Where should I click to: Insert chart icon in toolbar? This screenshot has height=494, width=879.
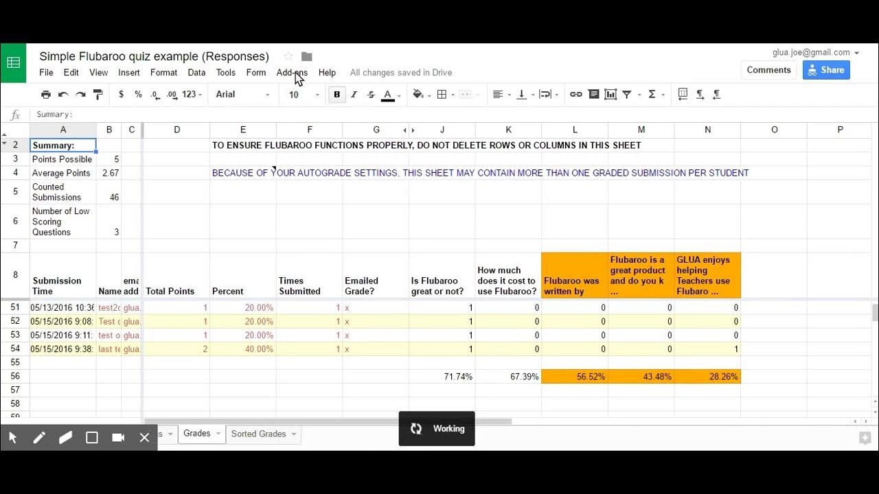click(610, 95)
